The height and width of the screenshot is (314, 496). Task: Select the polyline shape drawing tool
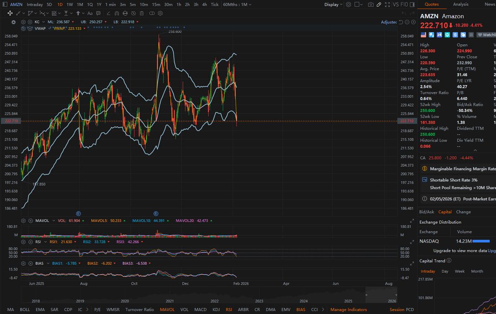[x=30, y=13]
